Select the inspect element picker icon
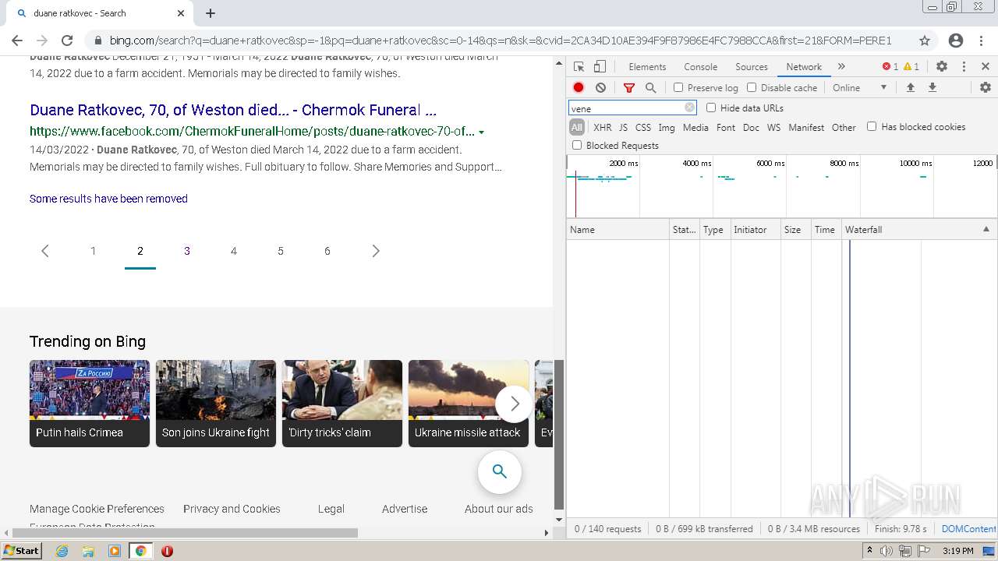This screenshot has width=998, height=561. (579, 67)
